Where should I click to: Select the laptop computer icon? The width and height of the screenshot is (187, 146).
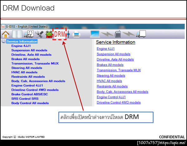tap(95, 34)
